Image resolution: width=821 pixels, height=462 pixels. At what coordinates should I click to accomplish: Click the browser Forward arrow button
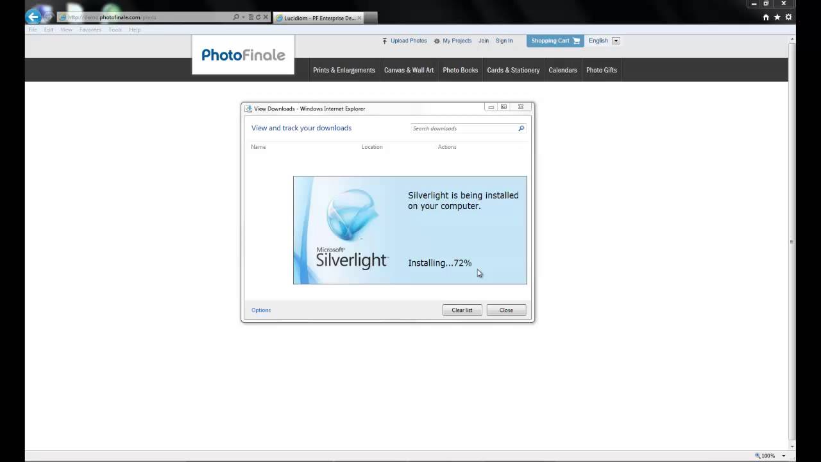(x=48, y=17)
